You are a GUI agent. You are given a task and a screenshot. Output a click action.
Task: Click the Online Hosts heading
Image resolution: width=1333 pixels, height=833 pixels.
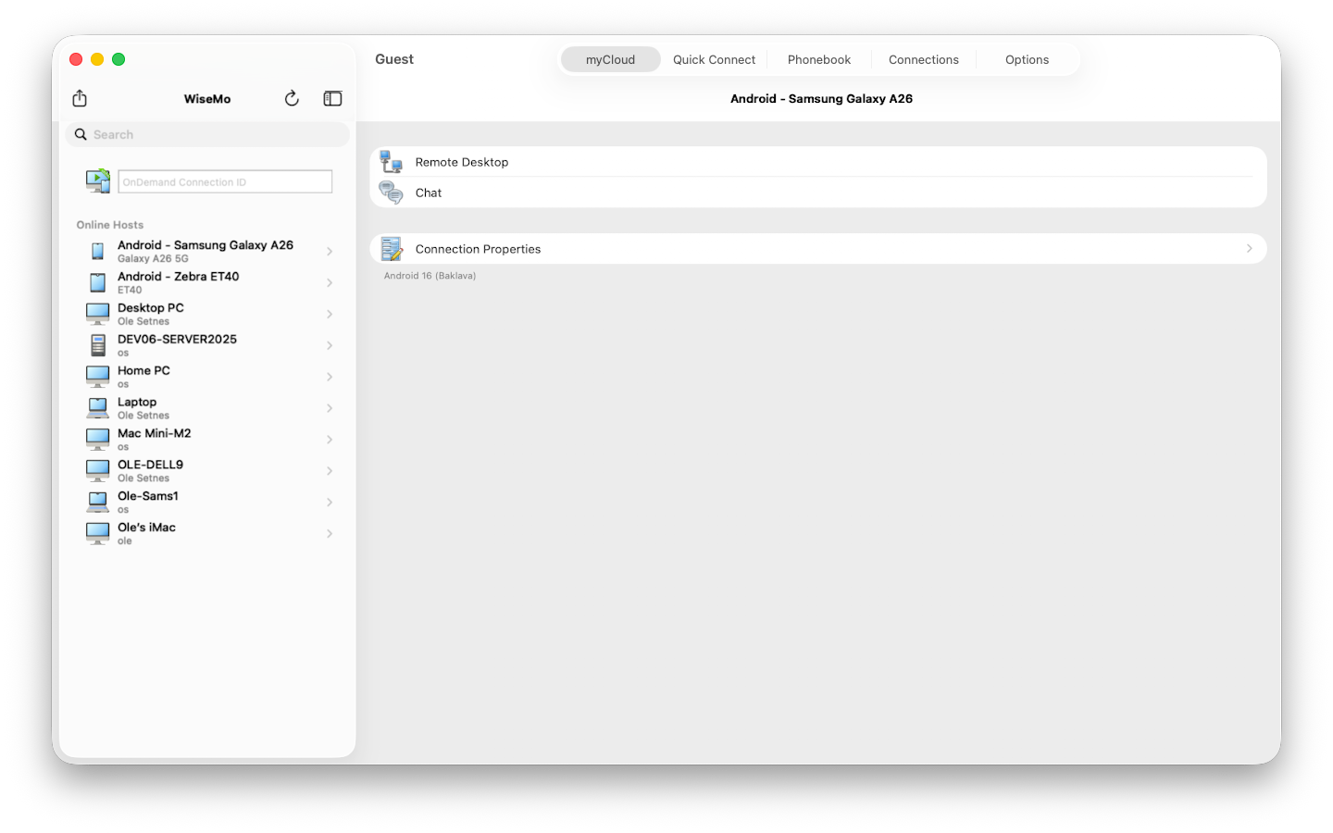[x=110, y=225]
